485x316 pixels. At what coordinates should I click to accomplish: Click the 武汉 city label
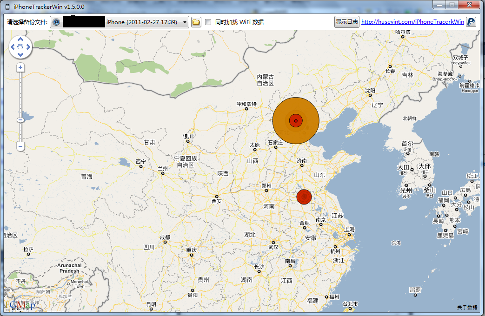(x=273, y=247)
